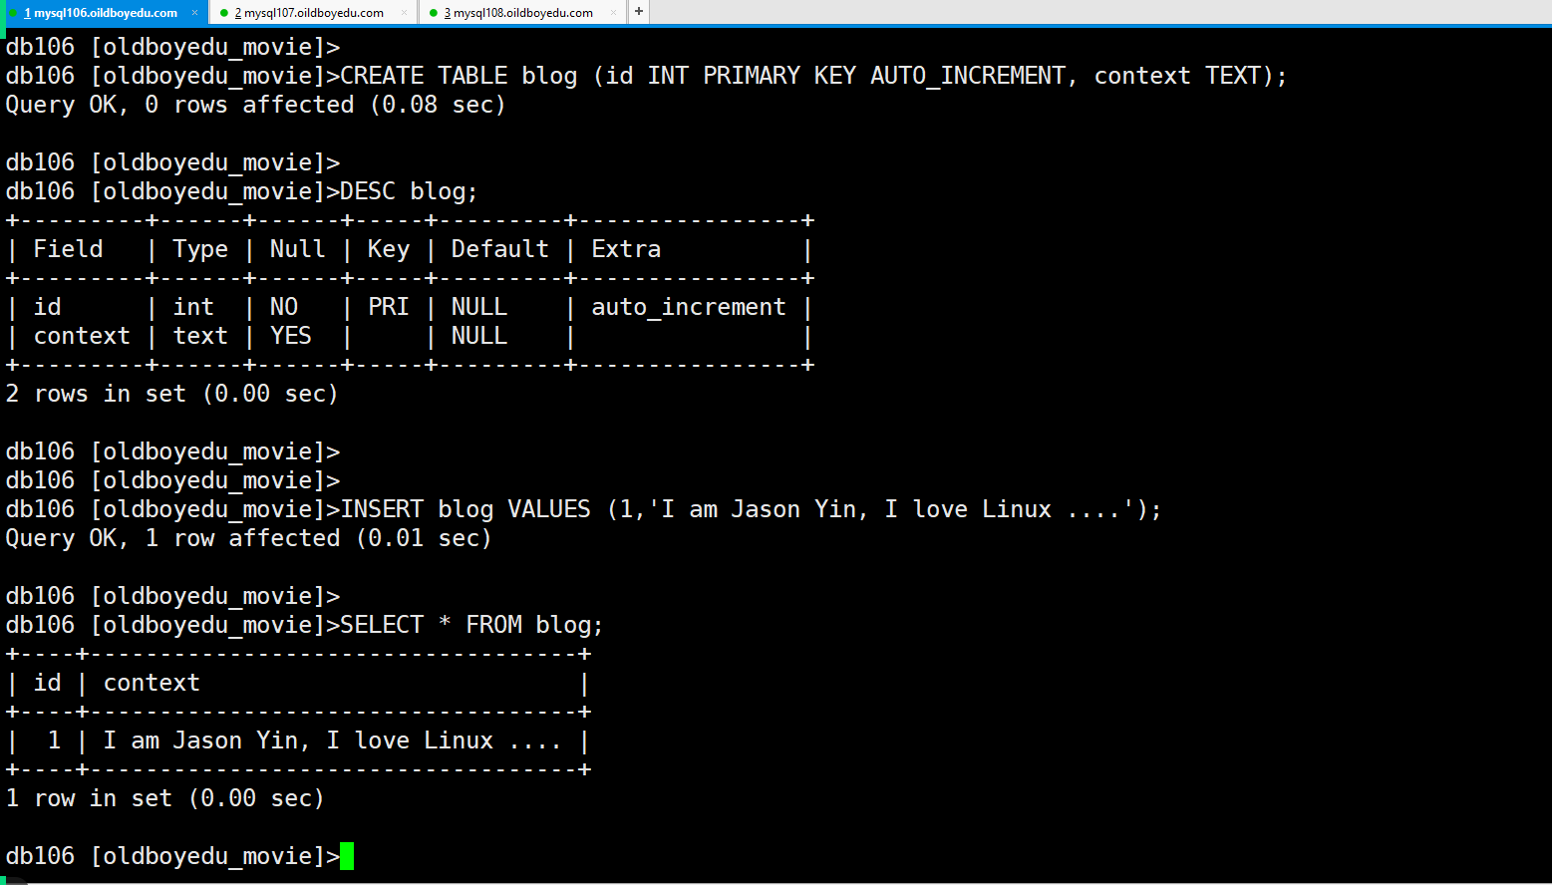Viewport: 1552px width, 885px height.
Task: Click the green status dot on mysql106 tab
Action: coord(13,13)
